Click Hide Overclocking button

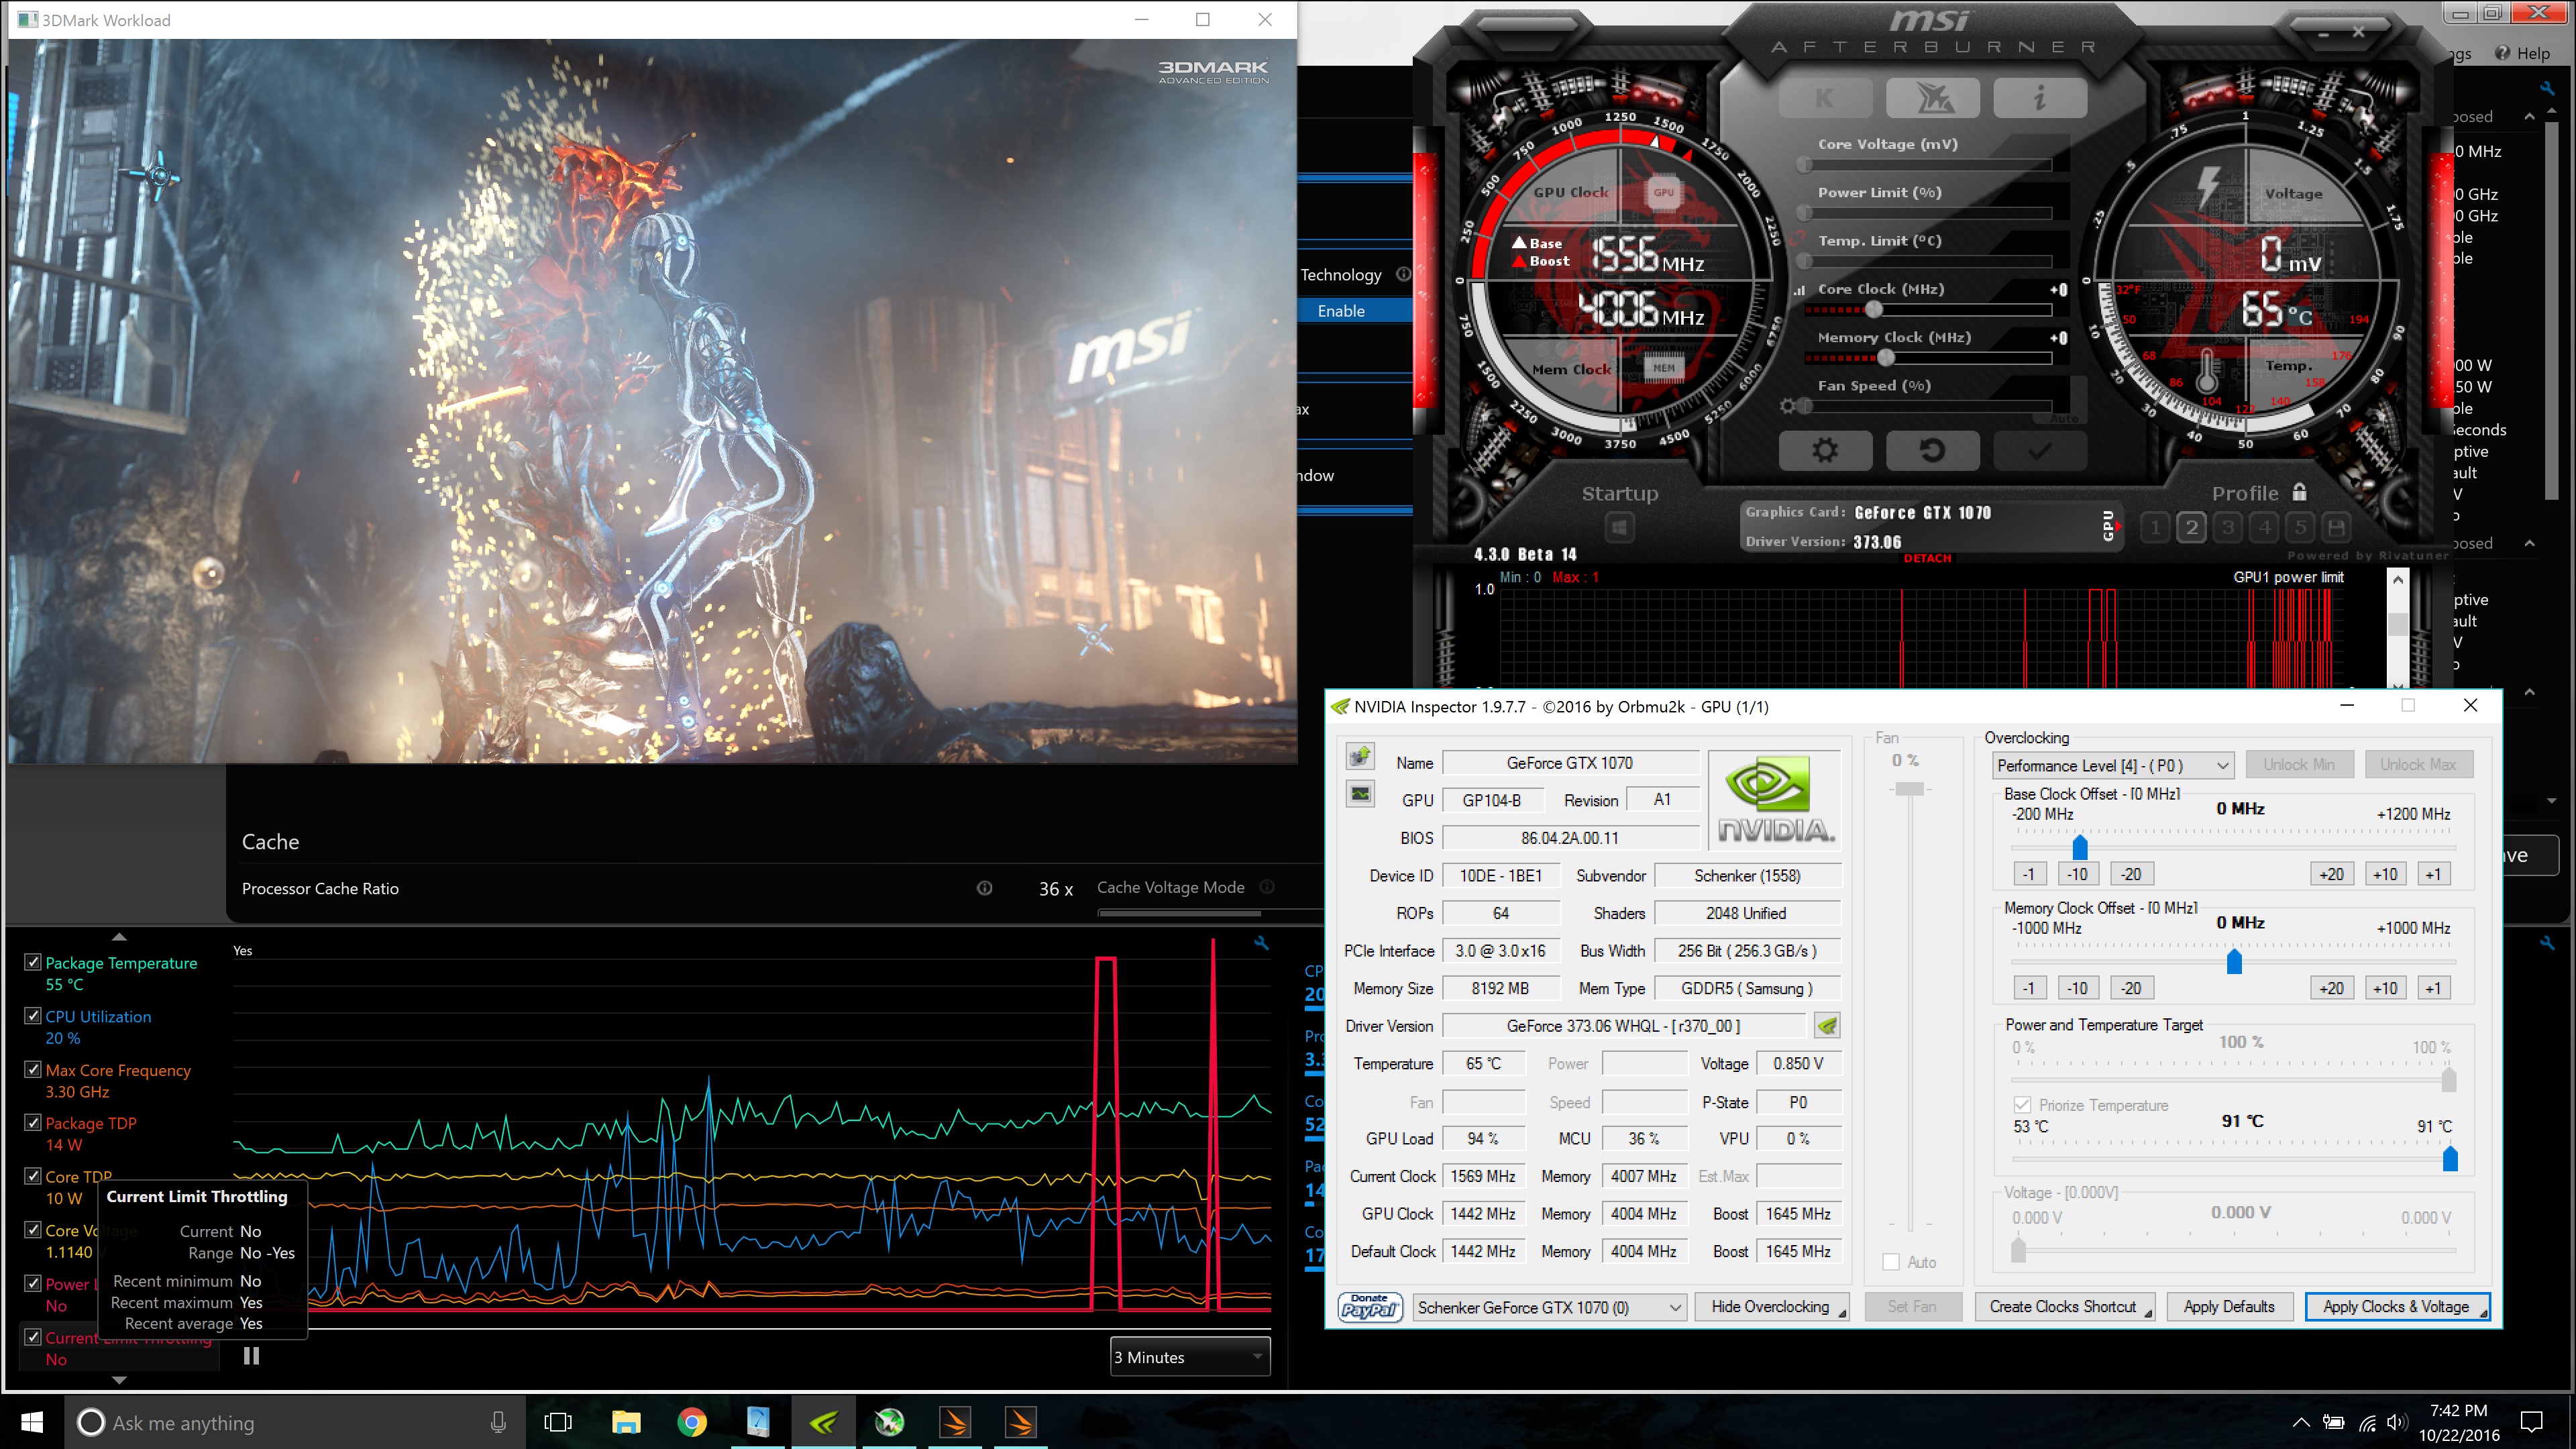tap(1771, 1306)
